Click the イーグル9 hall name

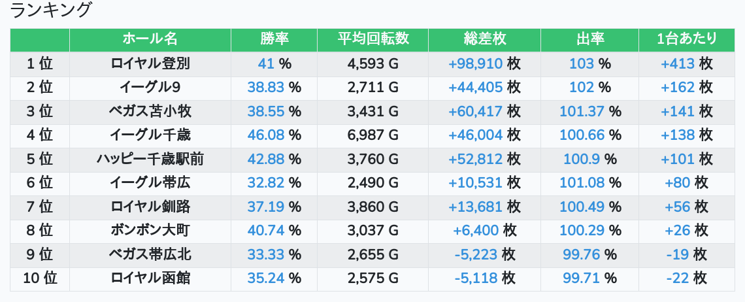coord(150,88)
